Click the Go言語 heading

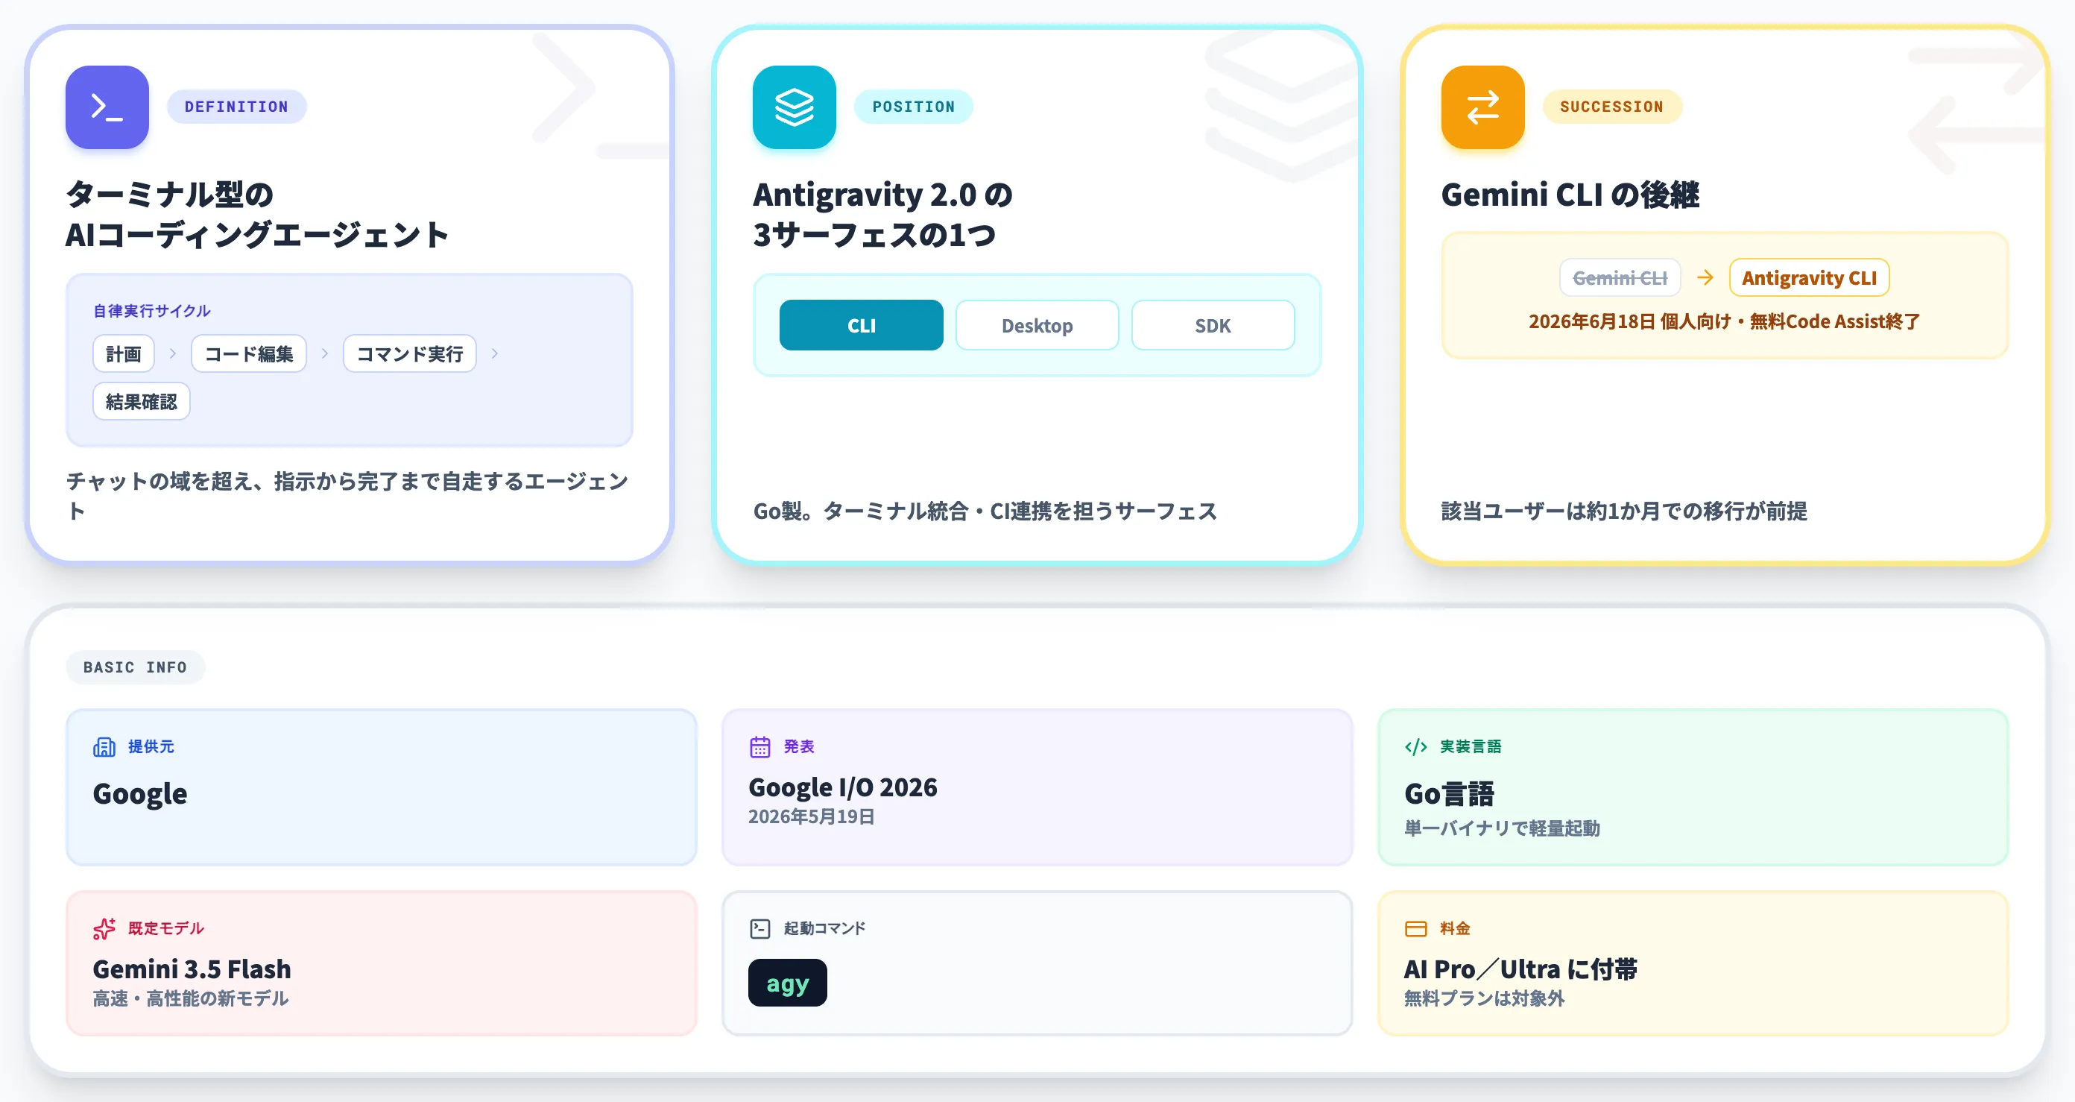click(x=1449, y=793)
